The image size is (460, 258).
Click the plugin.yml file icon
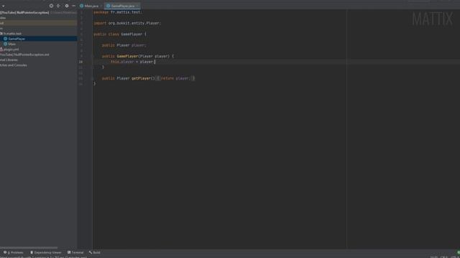1,49
